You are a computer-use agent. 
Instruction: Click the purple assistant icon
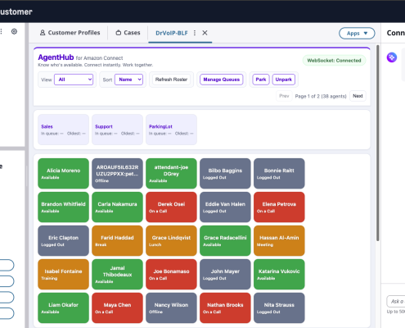[392, 57]
